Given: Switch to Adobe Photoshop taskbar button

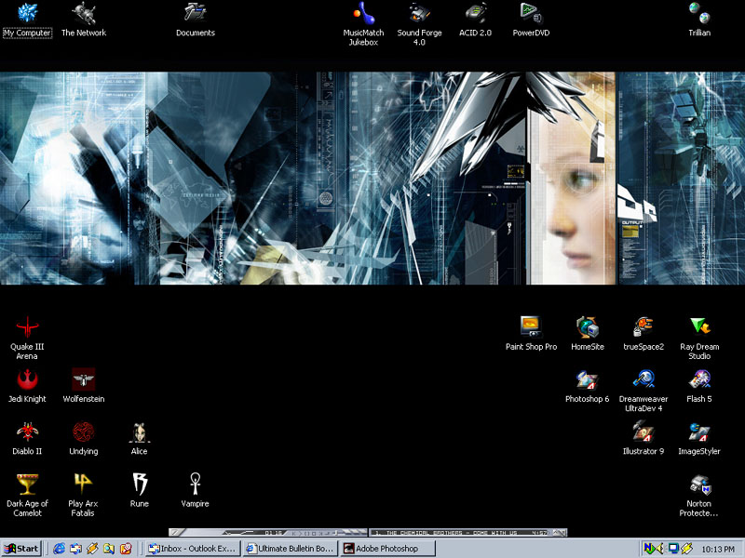Looking at the screenshot, I should coord(387,549).
